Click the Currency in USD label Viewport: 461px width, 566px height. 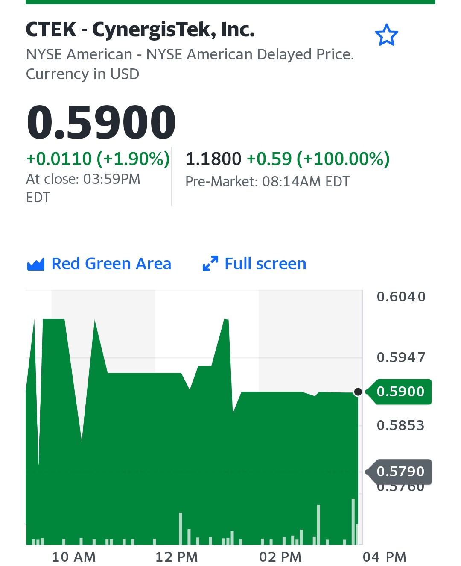[x=83, y=74]
